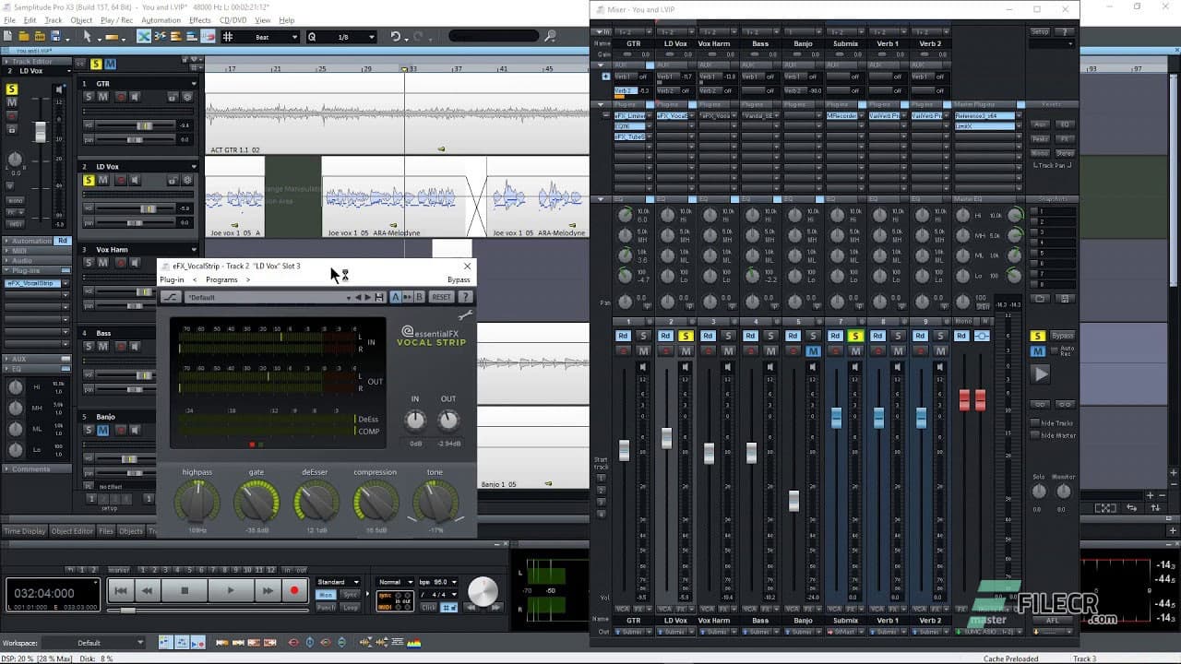Toggle Solo on the LD Vox mixer channel
Screen dimensions: 1181x664
[x=685, y=336]
